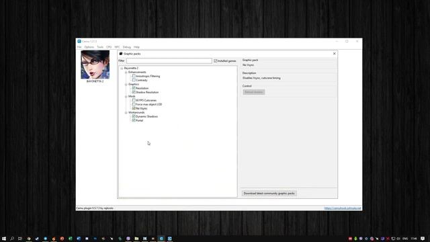The height and width of the screenshot is (242, 430).
Task: Toggle the Installed games checkbox
Action: [216, 61]
